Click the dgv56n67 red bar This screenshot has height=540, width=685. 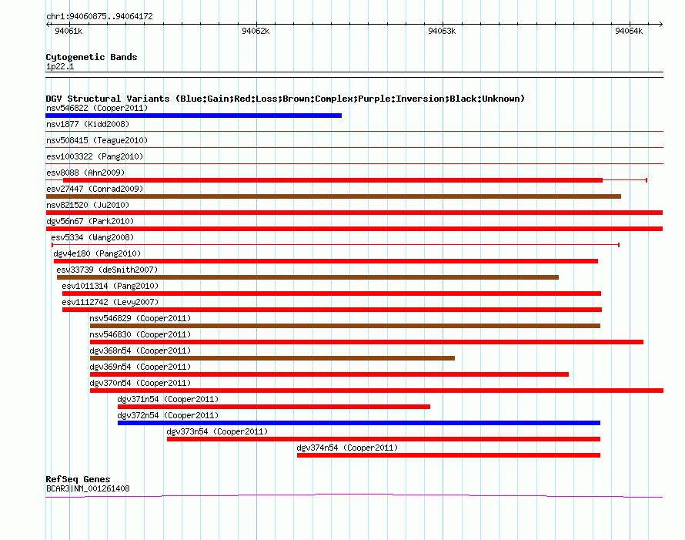[x=354, y=229]
